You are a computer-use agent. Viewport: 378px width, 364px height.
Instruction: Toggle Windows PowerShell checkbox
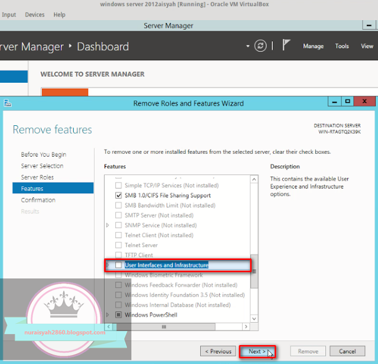118,315
